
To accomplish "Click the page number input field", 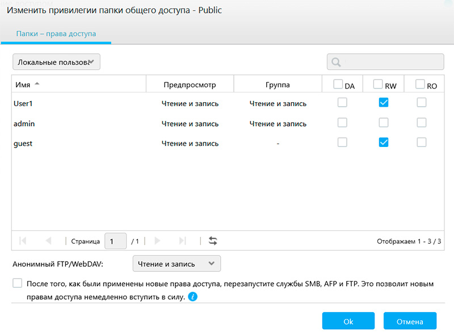I will click(116, 241).
